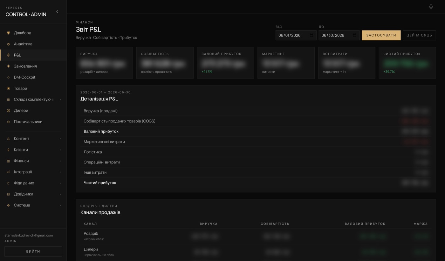Click the Цей місяць button

[419, 35]
